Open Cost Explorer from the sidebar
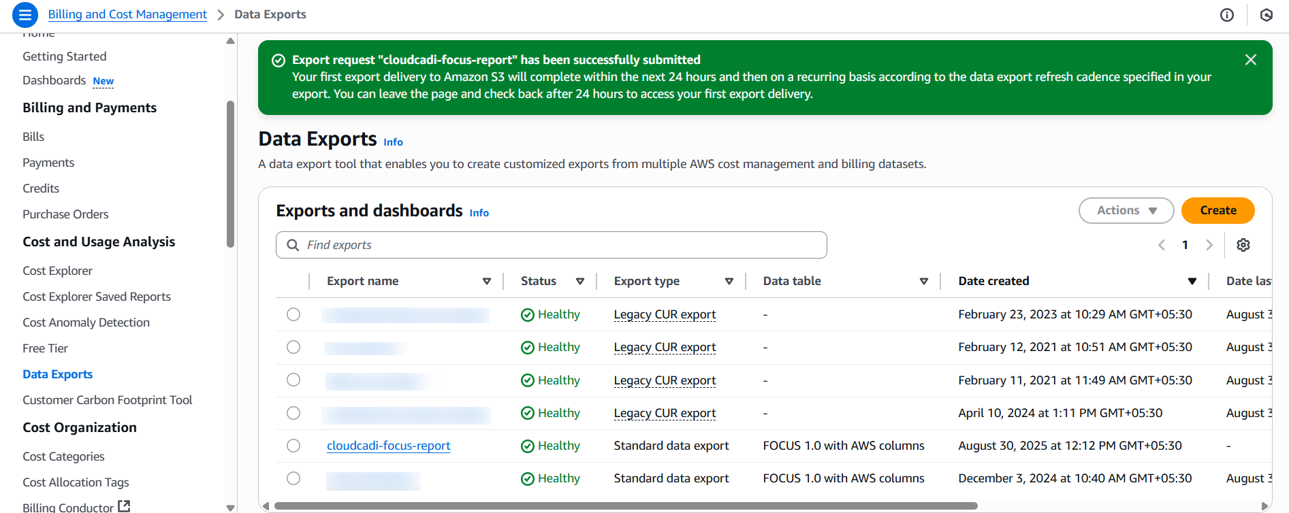The height and width of the screenshot is (513, 1289). coord(57,271)
